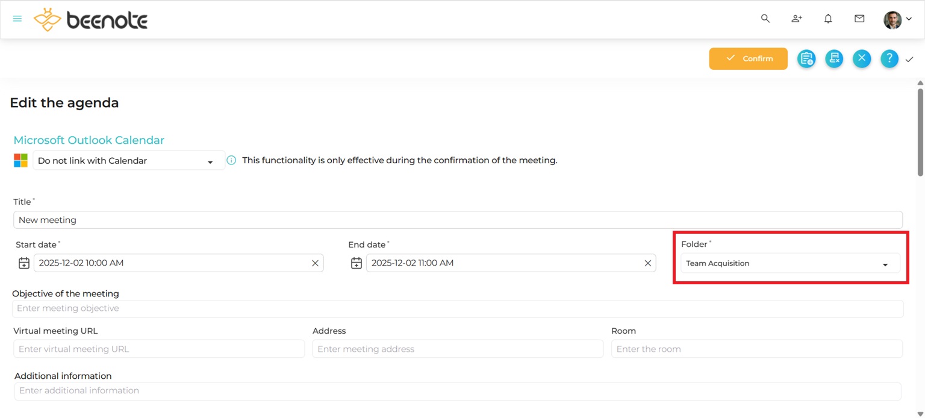Click the meeting objective field
925x418 pixels.
pyautogui.click(x=458, y=308)
